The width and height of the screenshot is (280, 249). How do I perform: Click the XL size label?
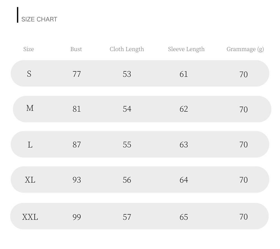click(x=30, y=180)
